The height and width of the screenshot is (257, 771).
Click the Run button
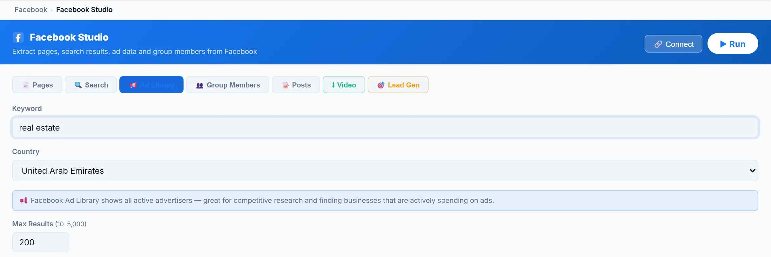(x=733, y=44)
